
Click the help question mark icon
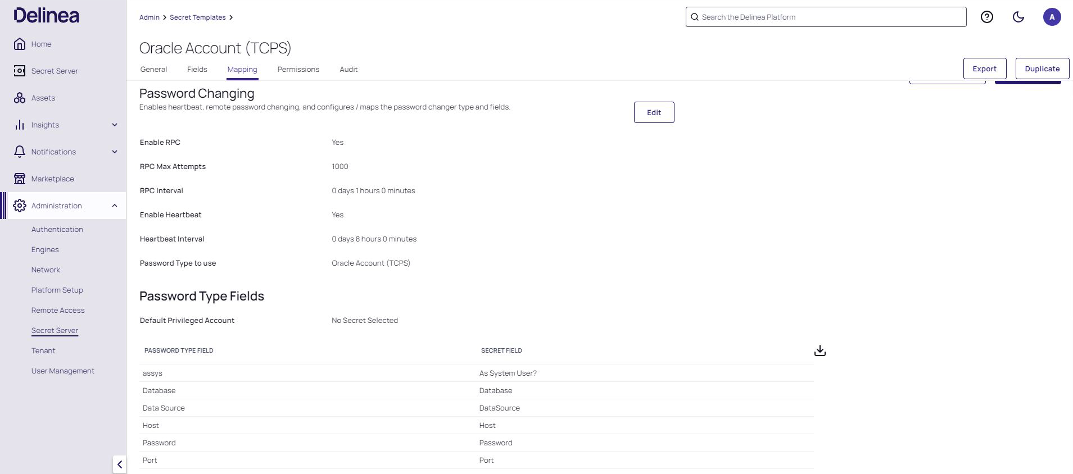pos(986,17)
